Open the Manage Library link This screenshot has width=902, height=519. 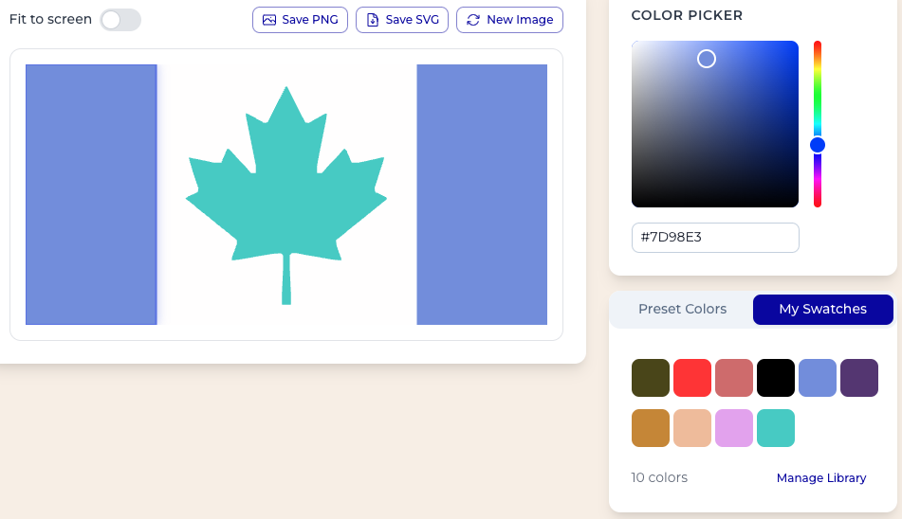point(820,478)
